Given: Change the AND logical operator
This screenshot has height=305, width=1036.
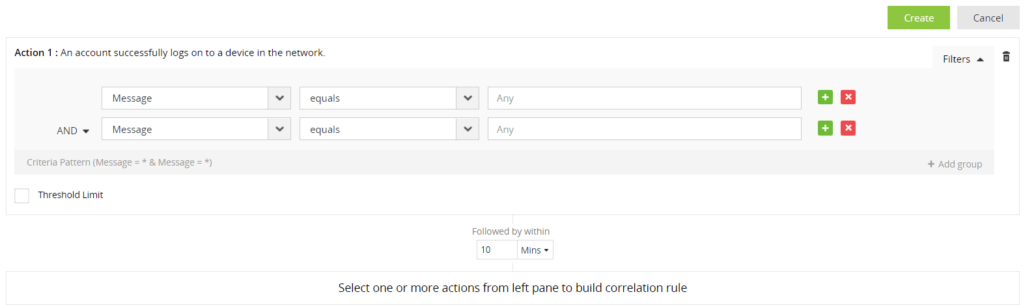Looking at the screenshot, I should click(x=73, y=131).
